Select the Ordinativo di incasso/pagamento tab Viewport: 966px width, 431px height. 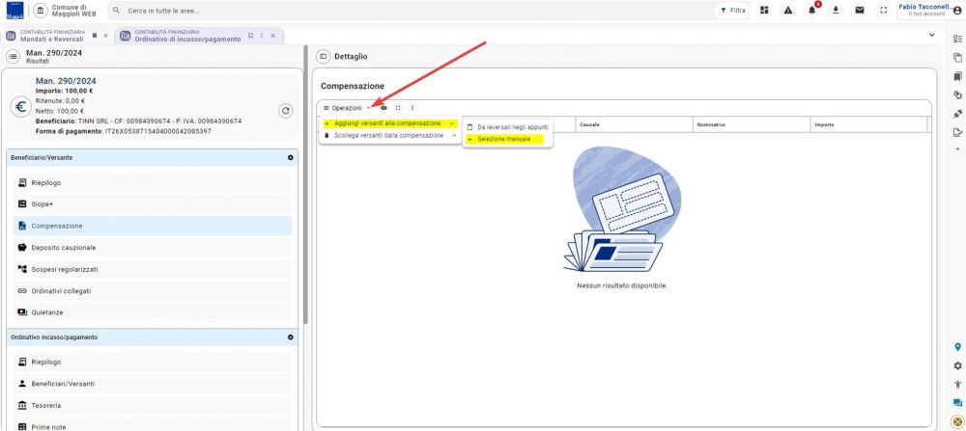[x=187, y=36]
